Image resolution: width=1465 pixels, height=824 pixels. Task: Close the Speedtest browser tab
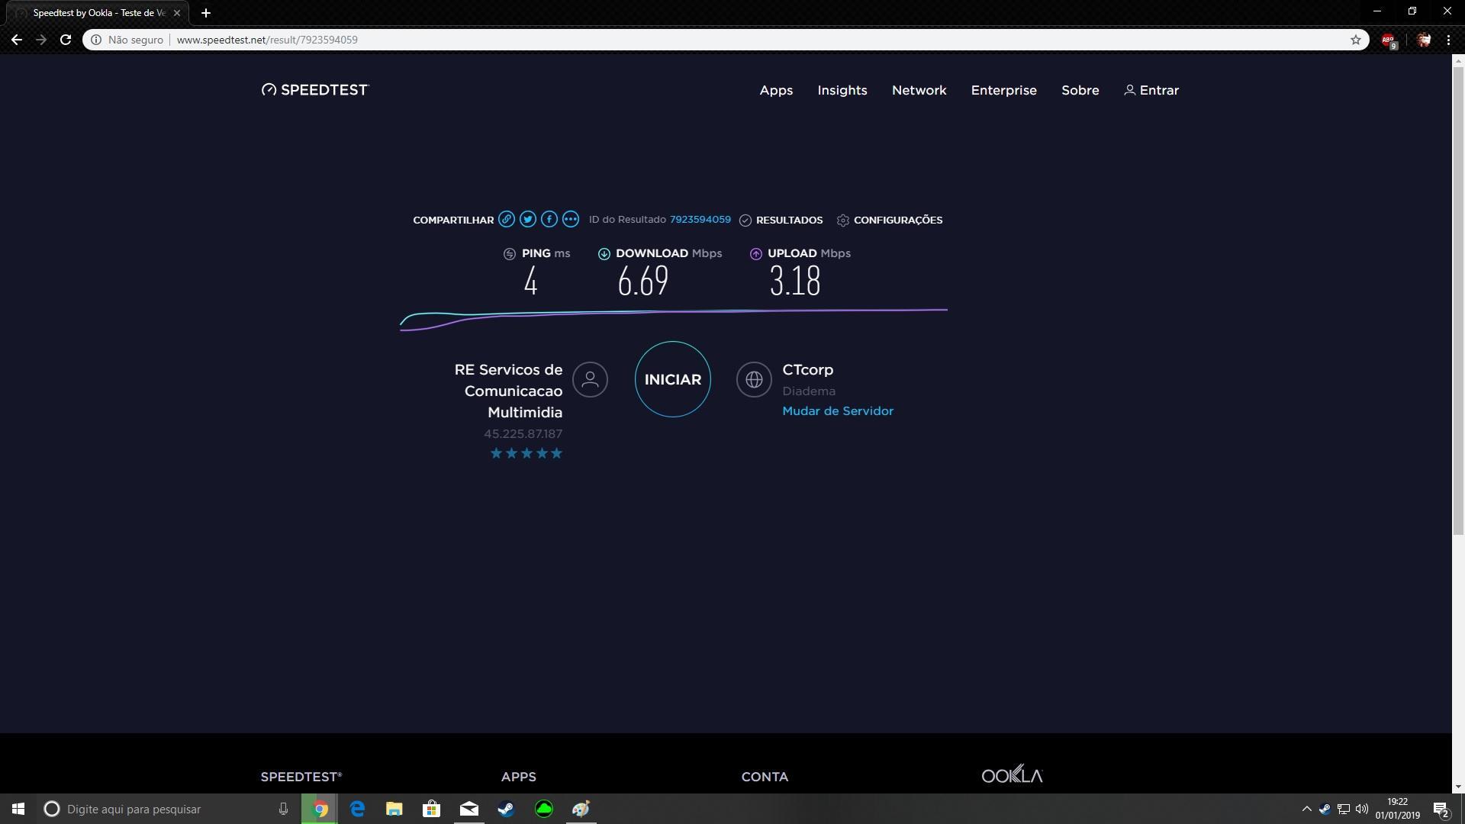176,13
